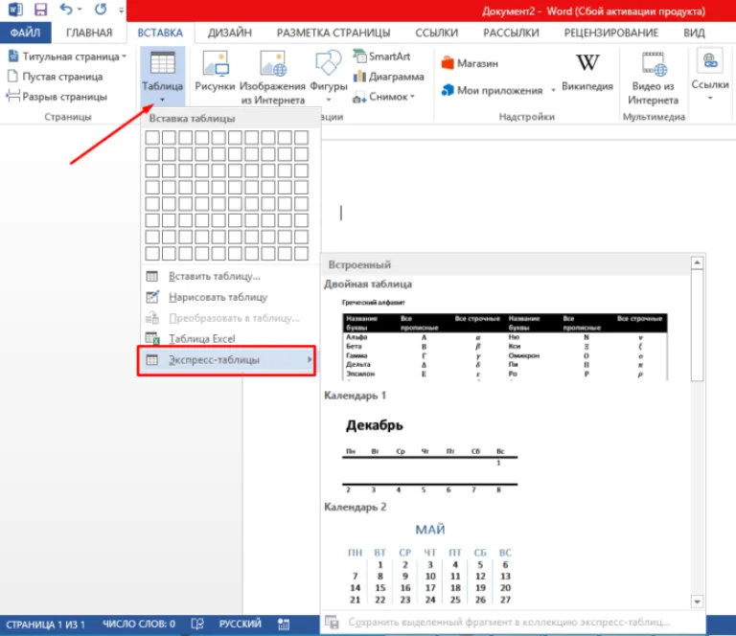Pick the Календарь 2 МАЙ preview
Screen dimensions: 736x636
click(x=429, y=564)
